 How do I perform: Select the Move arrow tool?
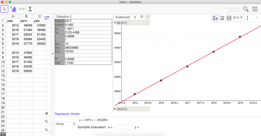click(4, 9)
